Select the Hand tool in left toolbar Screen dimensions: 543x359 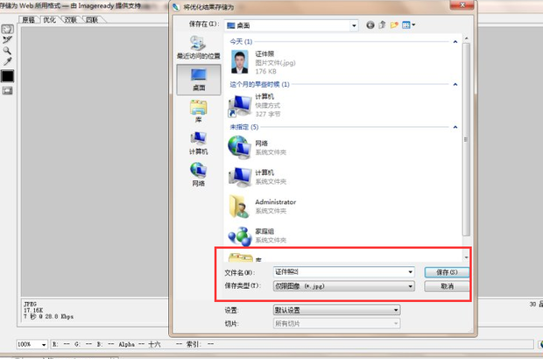click(7, 29)
